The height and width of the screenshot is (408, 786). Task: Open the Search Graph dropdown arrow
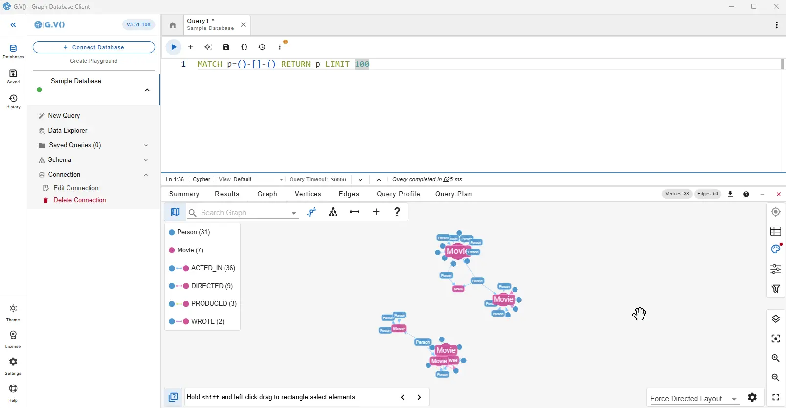pyautogui.click(x=294, y=213)
